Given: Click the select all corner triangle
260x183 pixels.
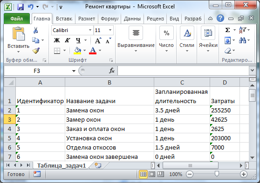Looking at the screenshot, I should click(x=10, y=82).
